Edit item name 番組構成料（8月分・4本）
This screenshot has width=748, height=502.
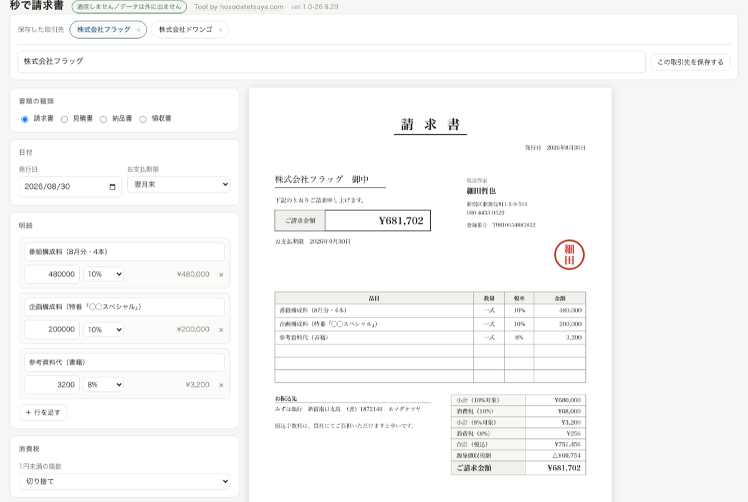(125, 252)
